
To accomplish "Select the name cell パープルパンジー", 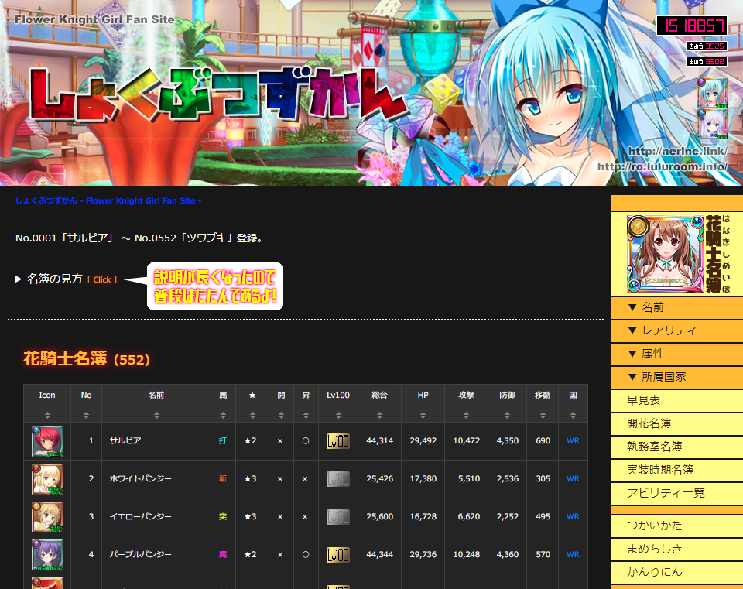I will [140, 554].
